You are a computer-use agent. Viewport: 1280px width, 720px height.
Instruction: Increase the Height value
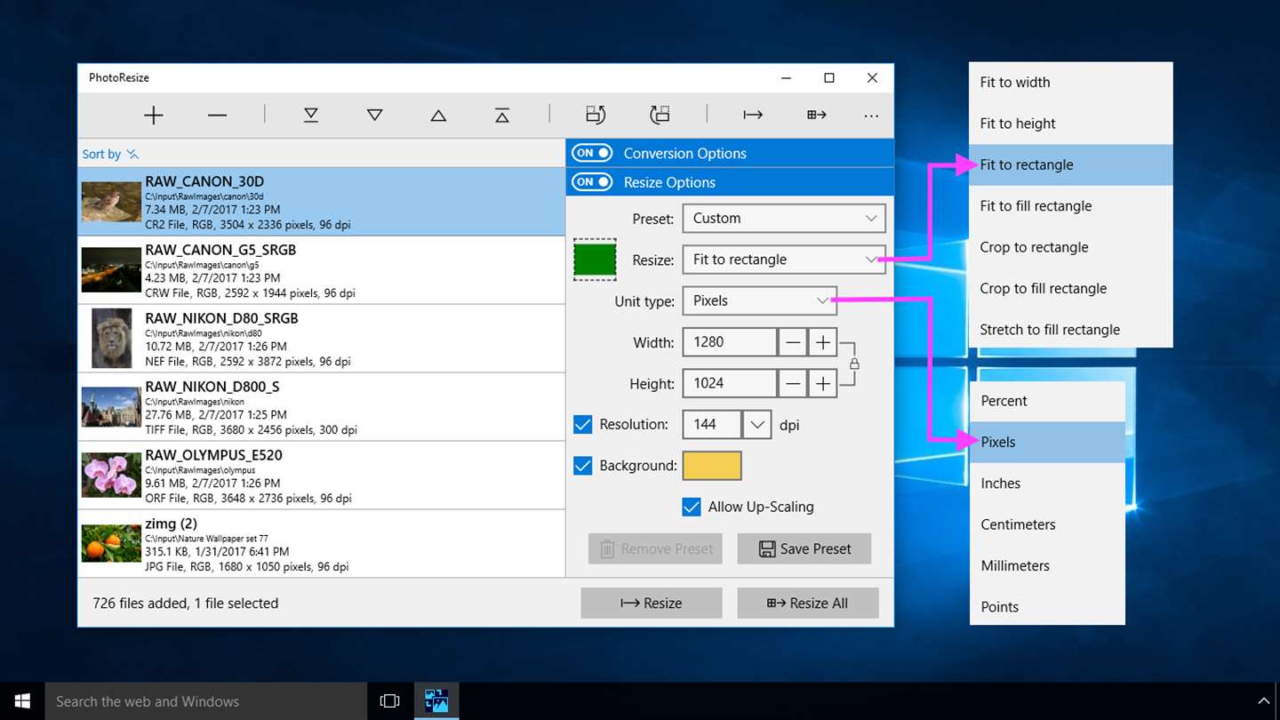[x=823, y=384]
